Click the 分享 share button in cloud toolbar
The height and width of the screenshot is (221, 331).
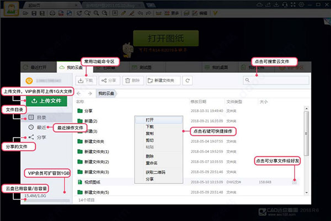point(109,81)
